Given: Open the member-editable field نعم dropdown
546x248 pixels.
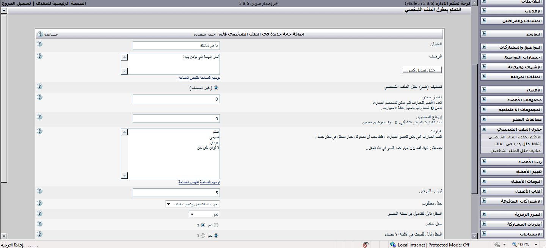Looking at the screenshot, I should [205, 214].
